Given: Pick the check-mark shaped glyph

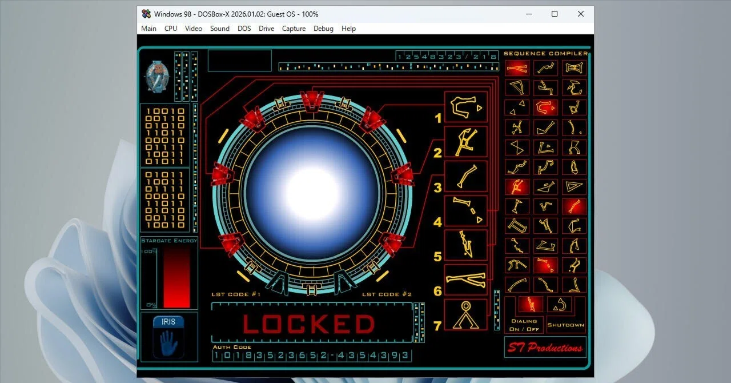Looking at the screenshot, I should point(545,127).
